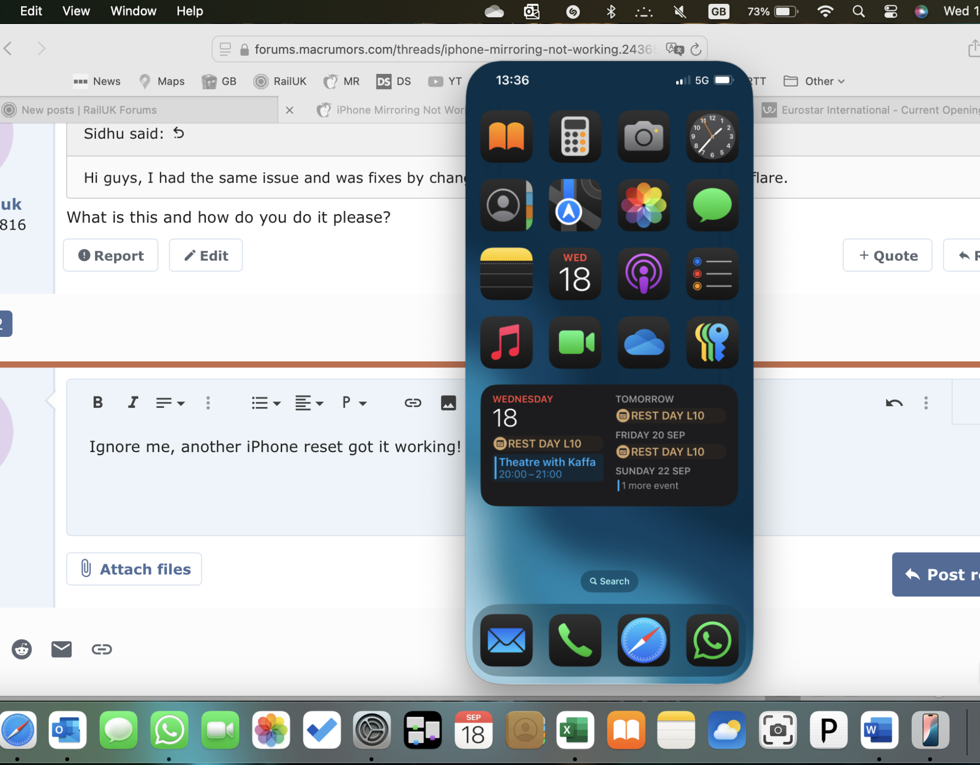This screenshot has width=980, height=765.
Task: Open RailUK bookmark in favorites bar
Action: click(280, 81)
